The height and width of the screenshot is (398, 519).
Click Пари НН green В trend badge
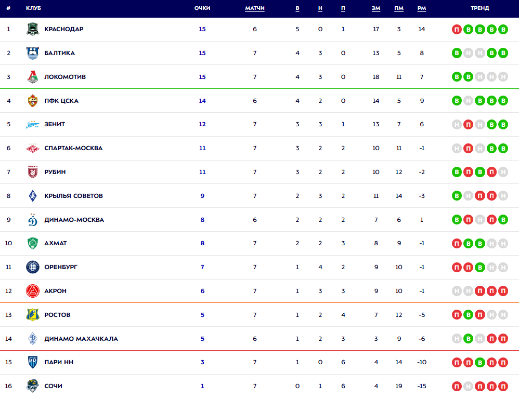pos(480,363)
